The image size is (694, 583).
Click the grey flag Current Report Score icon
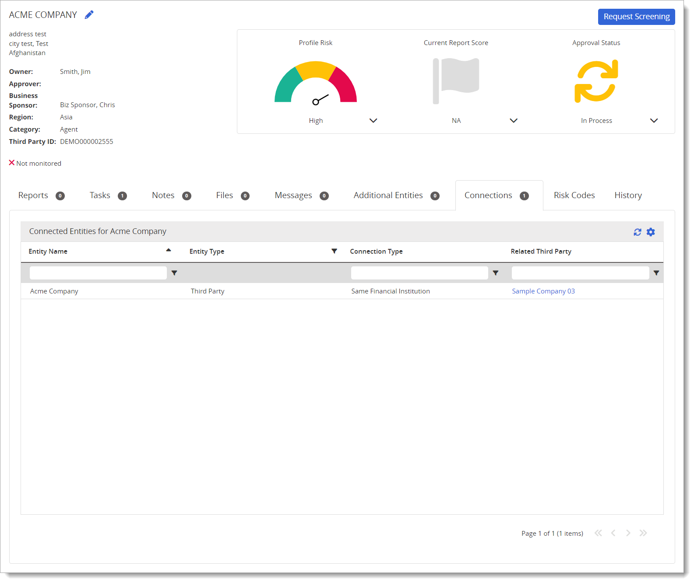coord(456,81)
